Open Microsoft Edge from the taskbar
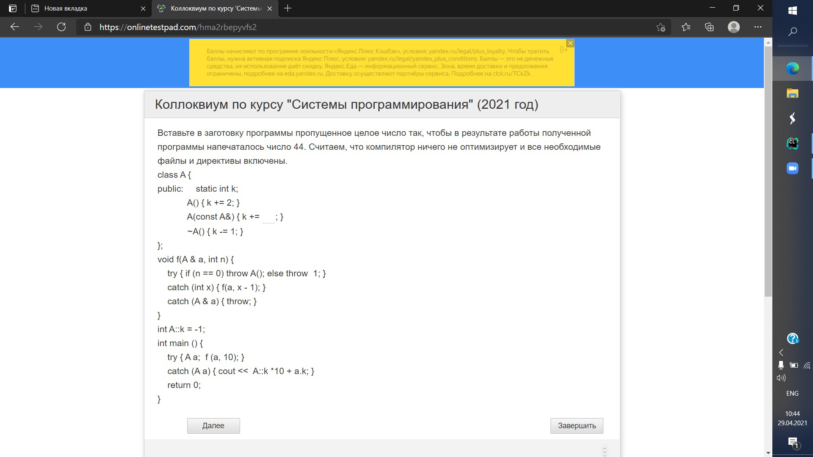 pyautogui.click(x=793, y=69)
